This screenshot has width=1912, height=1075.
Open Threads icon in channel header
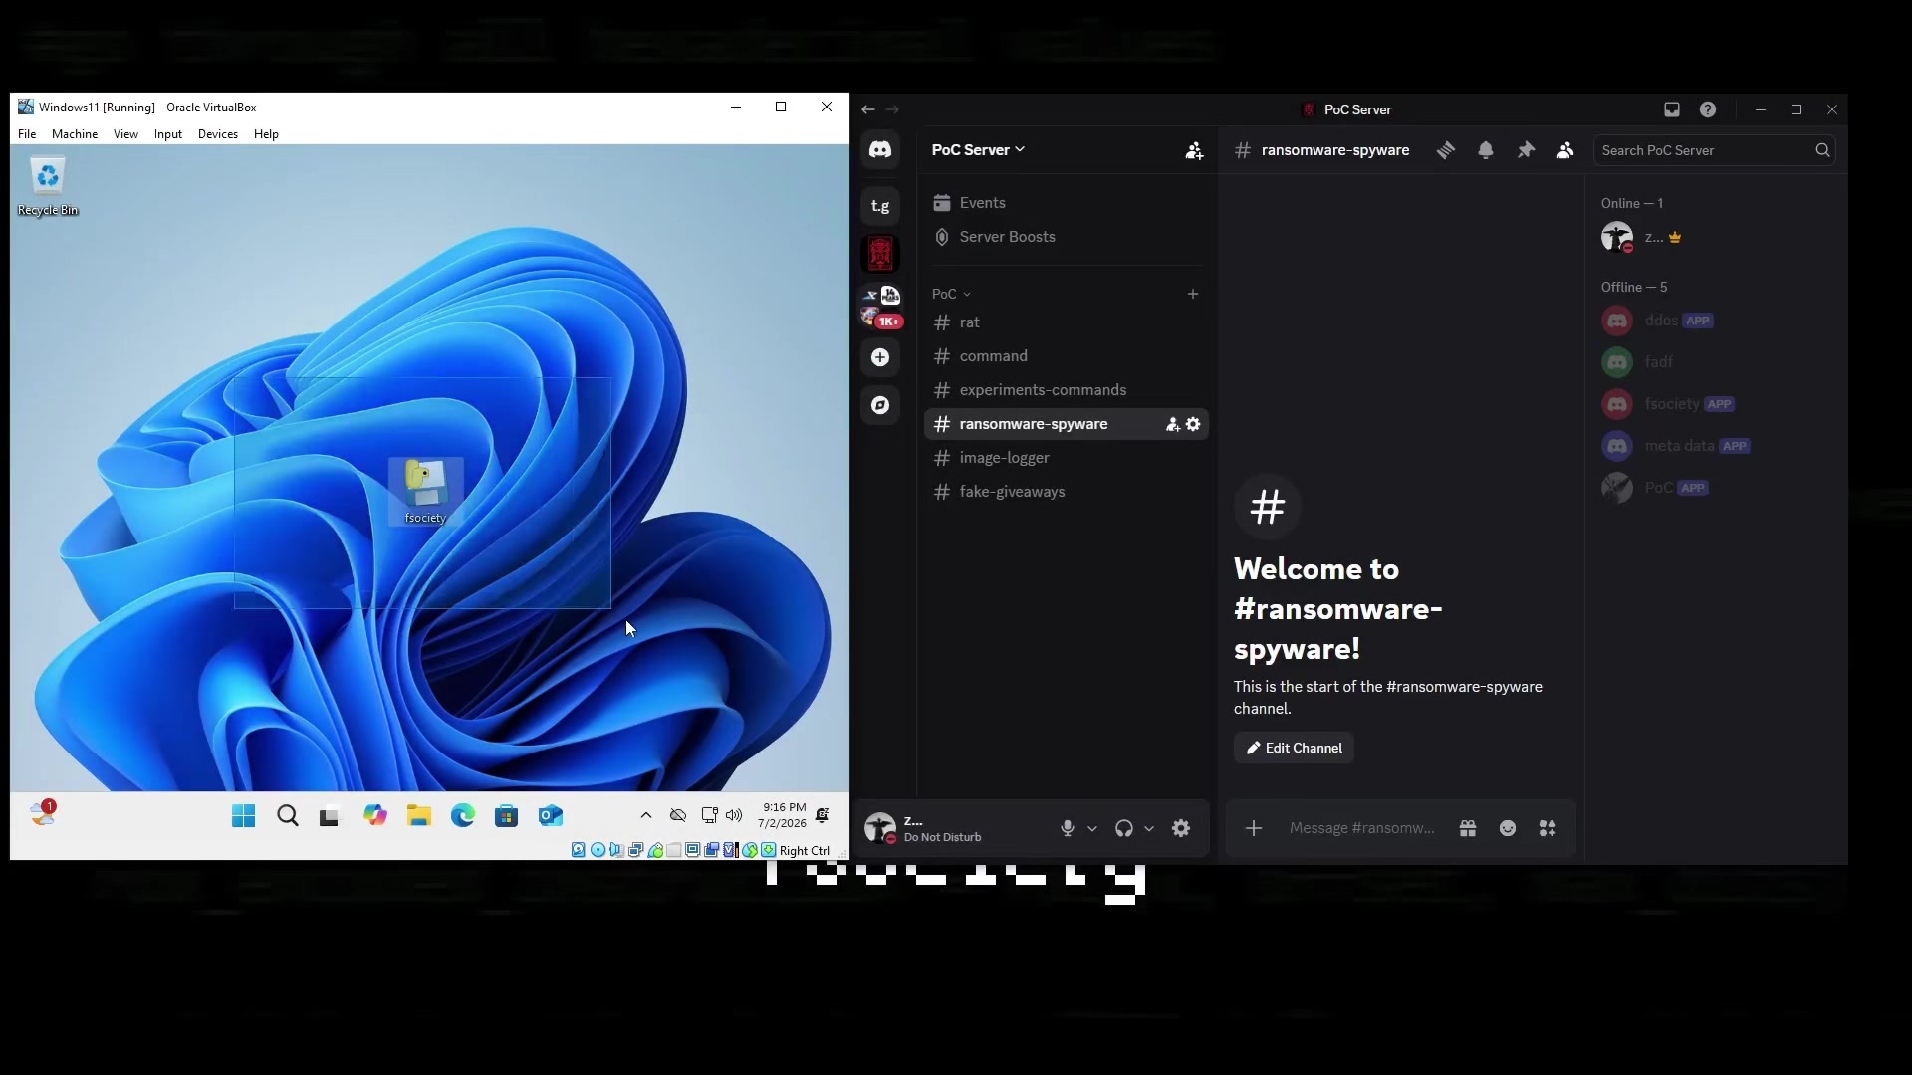[x=1446, y=150]
